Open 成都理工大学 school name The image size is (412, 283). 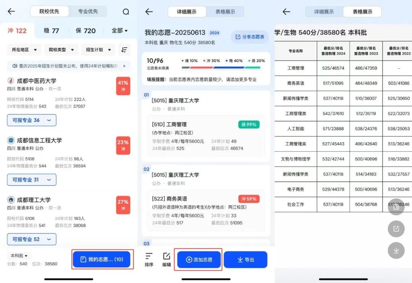click(x=34, y=200)
